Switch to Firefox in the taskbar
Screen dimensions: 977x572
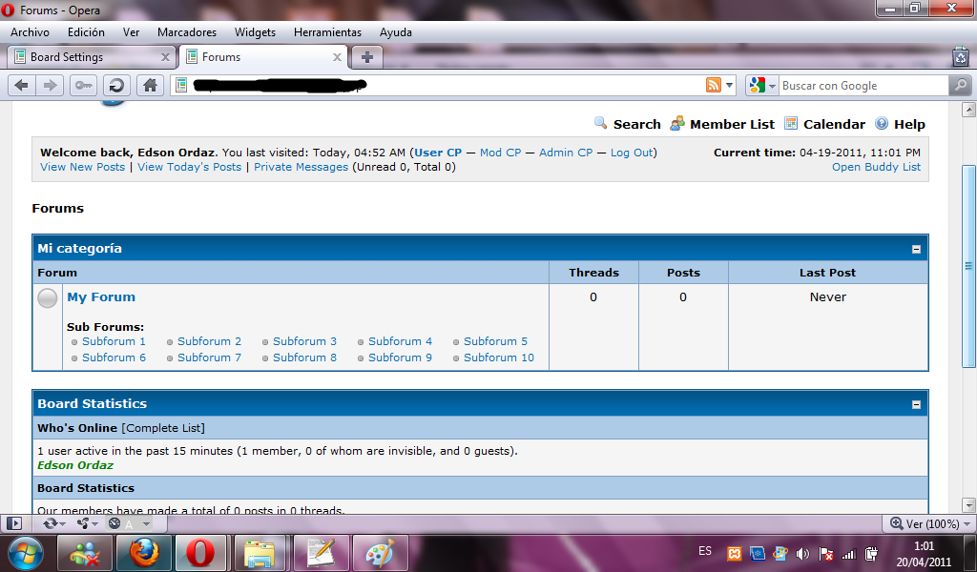(x=144, y=553)
